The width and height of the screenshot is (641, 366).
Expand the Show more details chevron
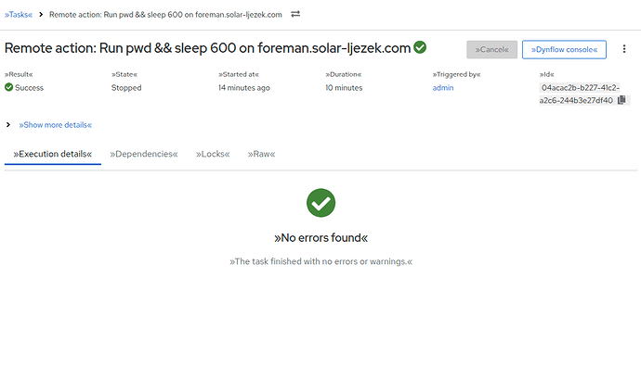pos(8,125)
